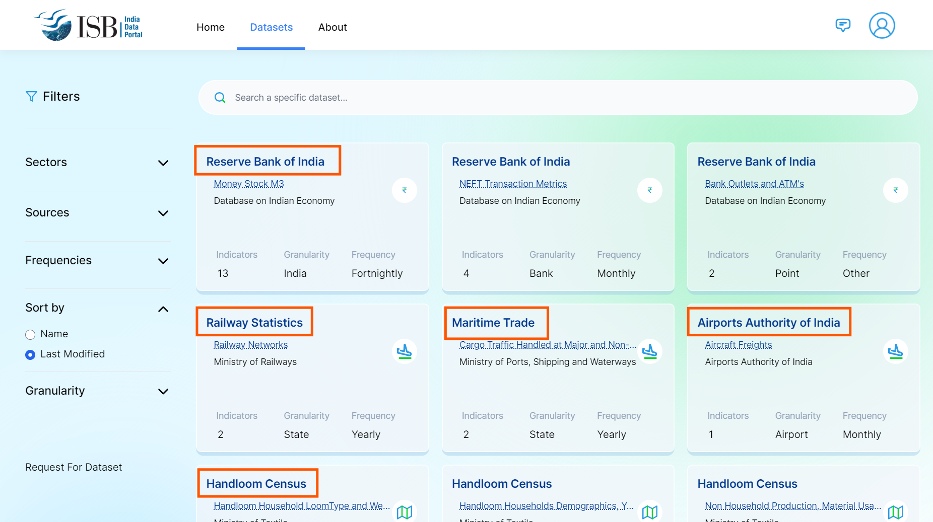Viewport: 933px width, 522px height.
Task: Click Request For Dataset link
Action: (74, 467)
